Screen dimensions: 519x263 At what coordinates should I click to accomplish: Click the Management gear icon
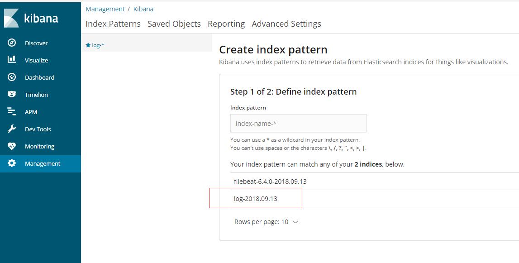(x=12, y=163)
